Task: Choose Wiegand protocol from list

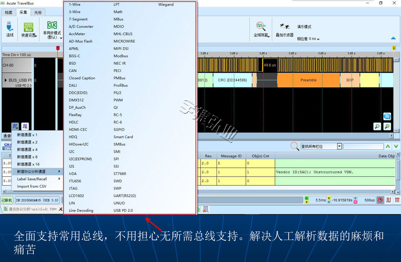Action: (166, 4)
